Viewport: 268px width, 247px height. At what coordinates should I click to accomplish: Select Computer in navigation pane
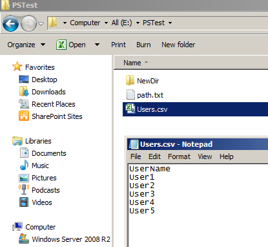tap(41, 227)
